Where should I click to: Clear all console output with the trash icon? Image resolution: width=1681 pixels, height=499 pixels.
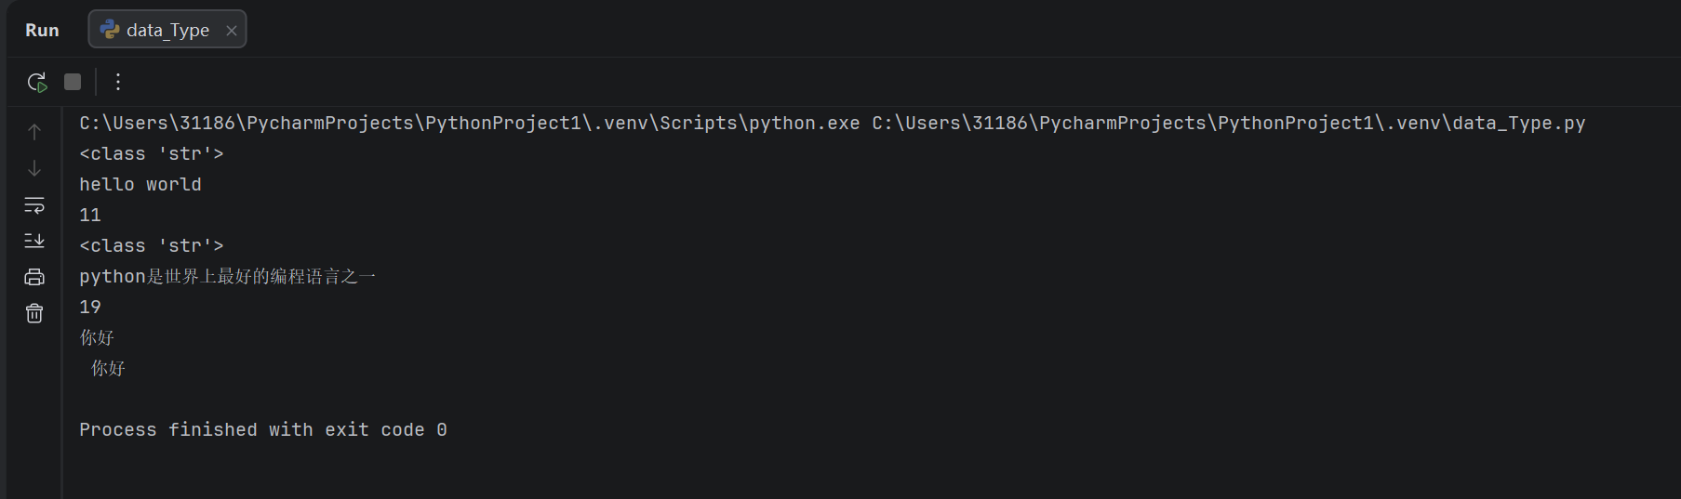tap(34, 313)
